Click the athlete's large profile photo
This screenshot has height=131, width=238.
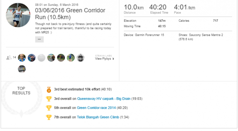[x=18, y=15]
